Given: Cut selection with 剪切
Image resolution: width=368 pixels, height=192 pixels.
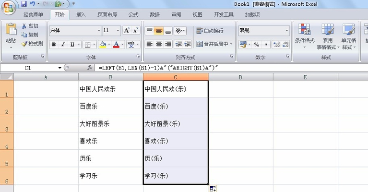Looking at the screenshot, I should [30, 26].
